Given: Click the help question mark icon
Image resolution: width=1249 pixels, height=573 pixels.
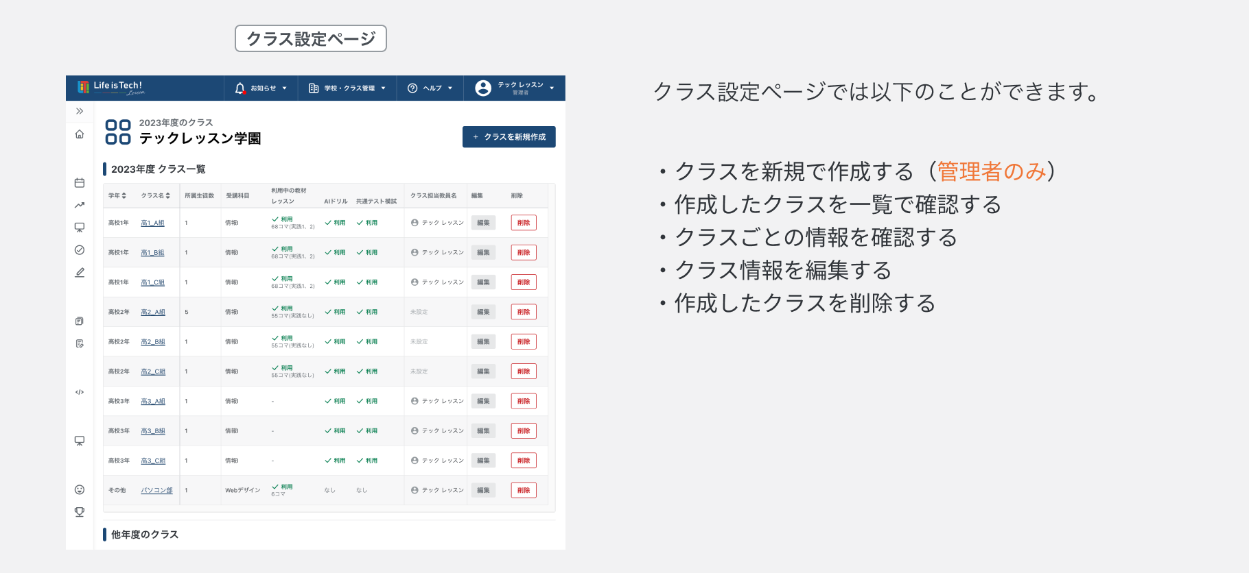Looking at the screenshot, I should tap(412, 88).
